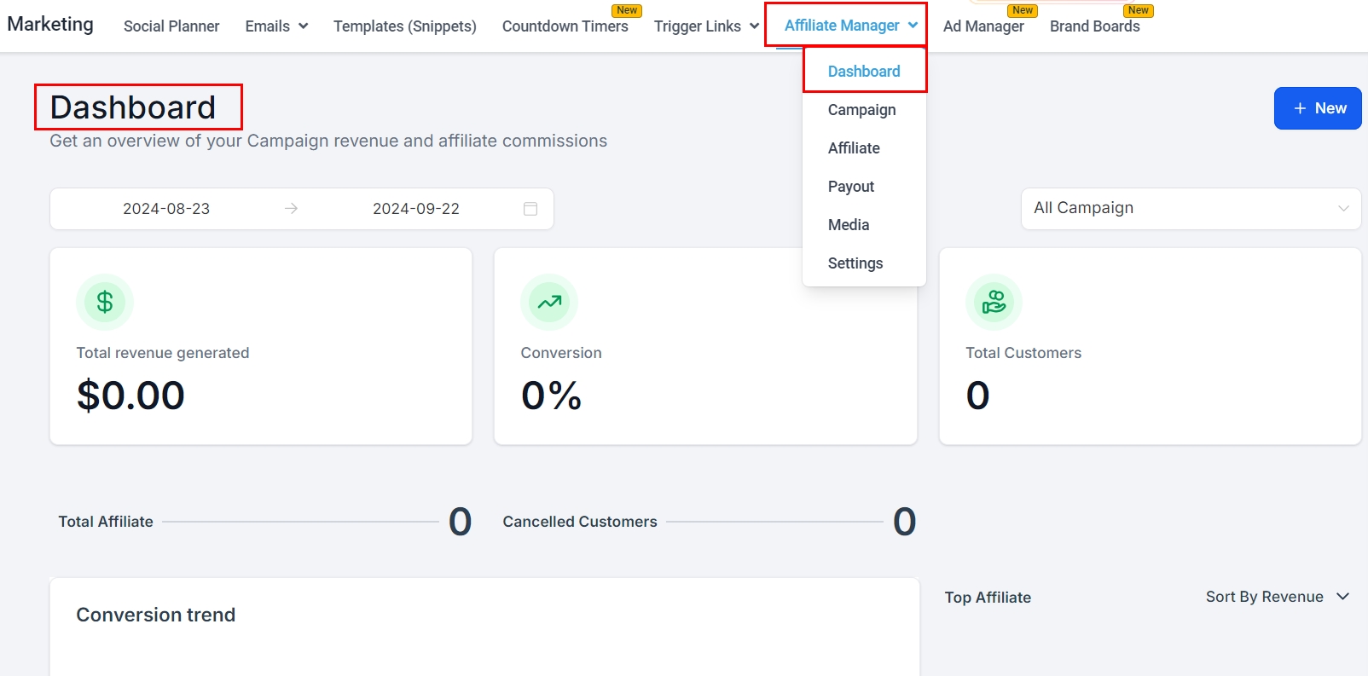Open Payout in the dropdown menu

click(x=850, y=187)
